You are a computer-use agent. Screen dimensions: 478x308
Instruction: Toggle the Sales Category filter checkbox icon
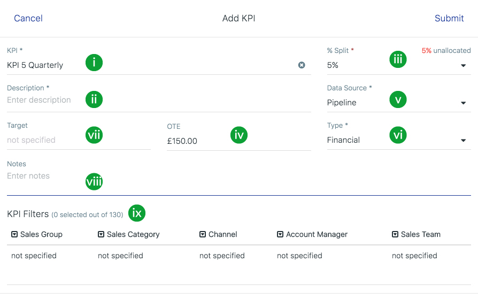pyautogui.click(x=101, y=234)
